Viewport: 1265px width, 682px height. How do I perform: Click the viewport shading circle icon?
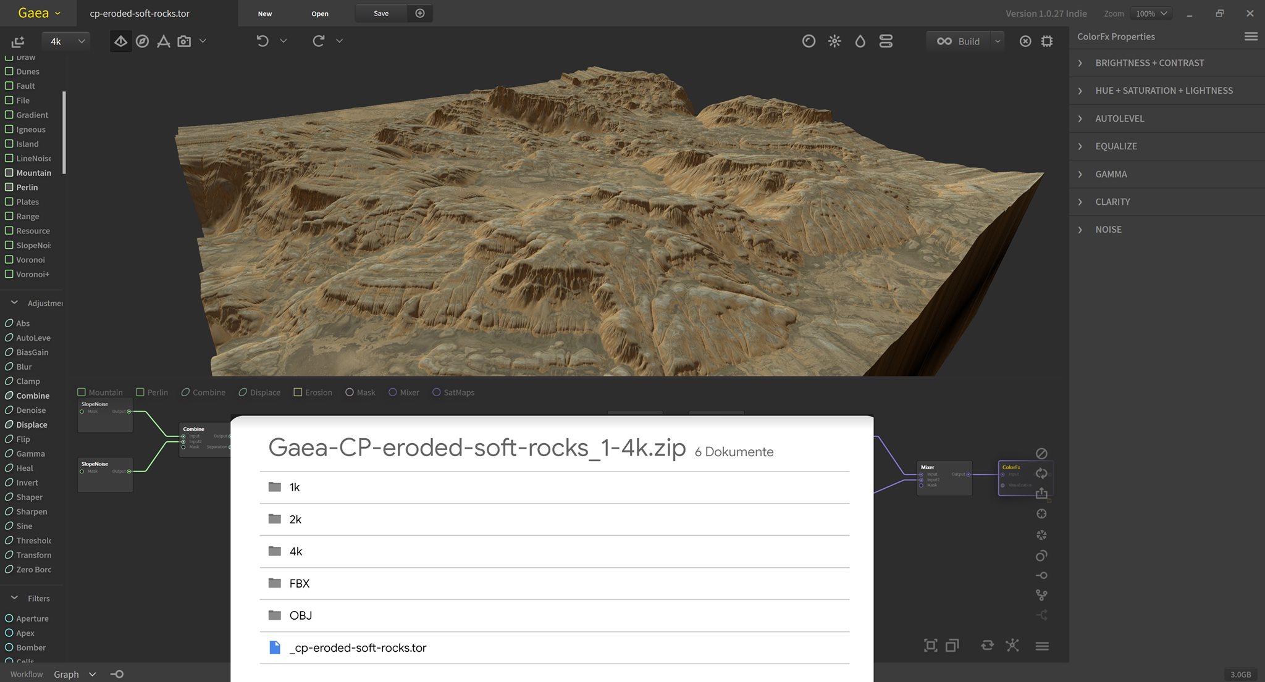tap(809, 41)
